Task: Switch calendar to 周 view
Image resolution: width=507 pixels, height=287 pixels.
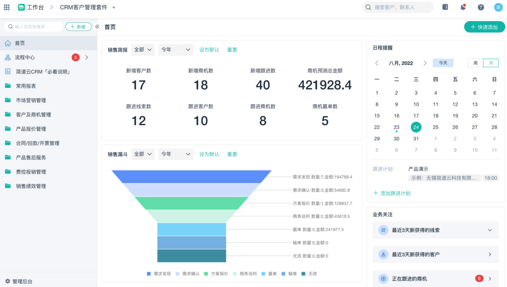Action: pos(475,63)
